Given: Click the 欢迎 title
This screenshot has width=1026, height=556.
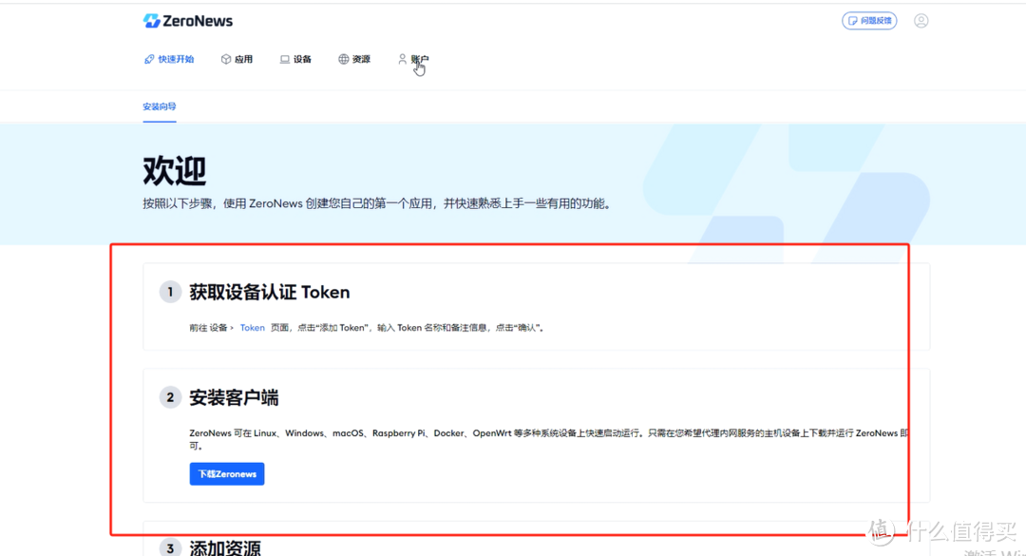Looking at the screenshot, I should point(175,171).
